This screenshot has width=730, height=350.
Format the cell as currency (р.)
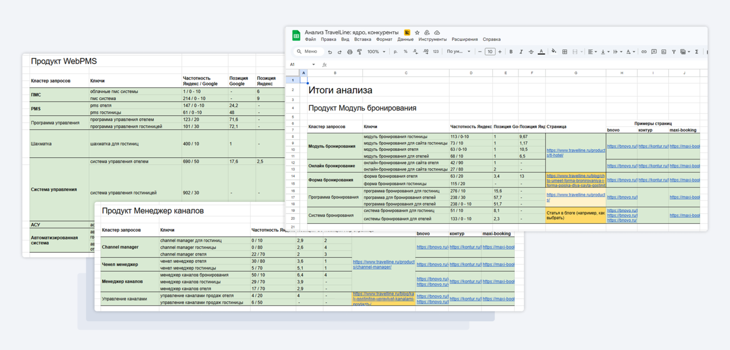coord(396,52)
